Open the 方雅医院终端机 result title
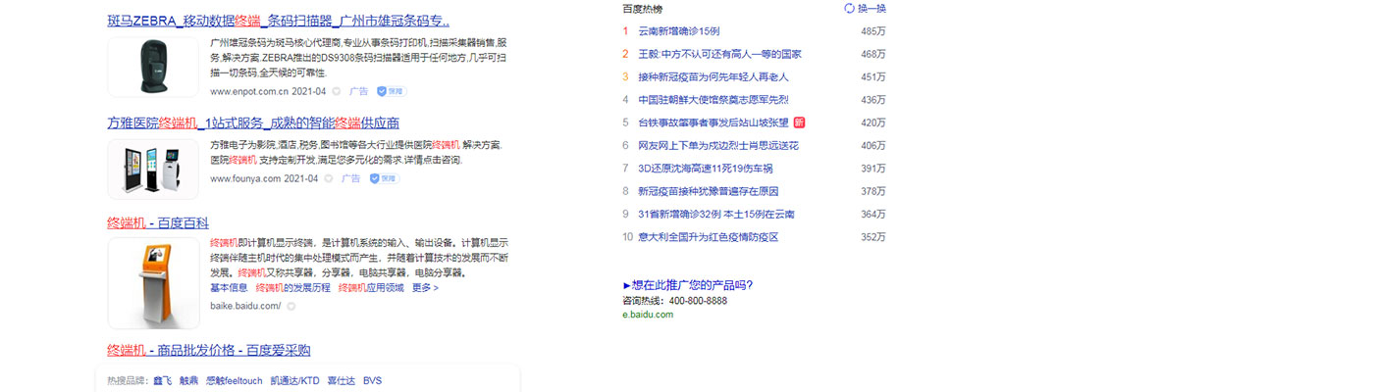Screen dimensions: 1374x392 [253, 122]
